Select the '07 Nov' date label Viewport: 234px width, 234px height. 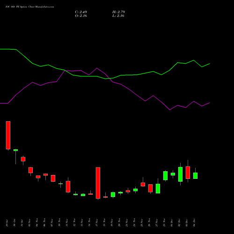pyautogui.click(x=52, y=223)
